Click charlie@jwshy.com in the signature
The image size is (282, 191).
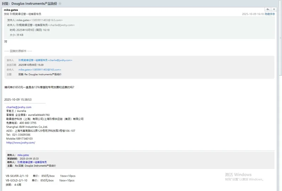point(19,107)
